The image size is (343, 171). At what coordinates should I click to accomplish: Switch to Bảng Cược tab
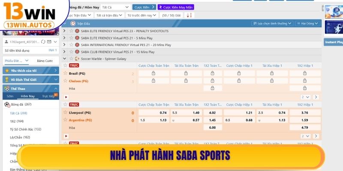(45, 61)
